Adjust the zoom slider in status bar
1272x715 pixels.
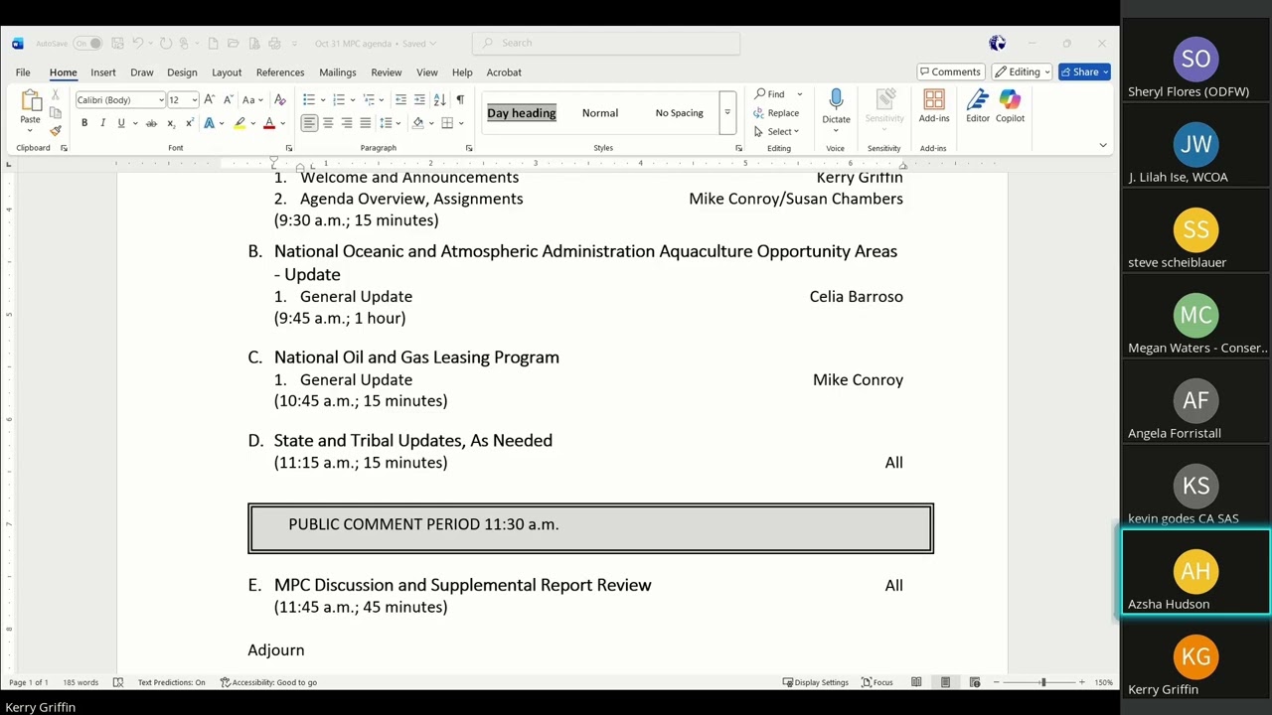point(1042,682)
